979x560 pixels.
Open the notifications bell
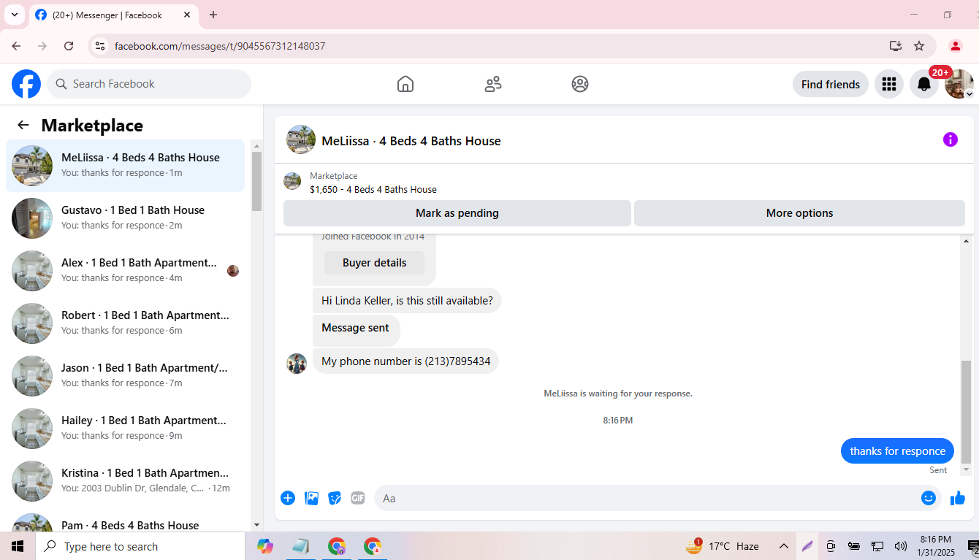pyautogui.click(x=924, y=84)
